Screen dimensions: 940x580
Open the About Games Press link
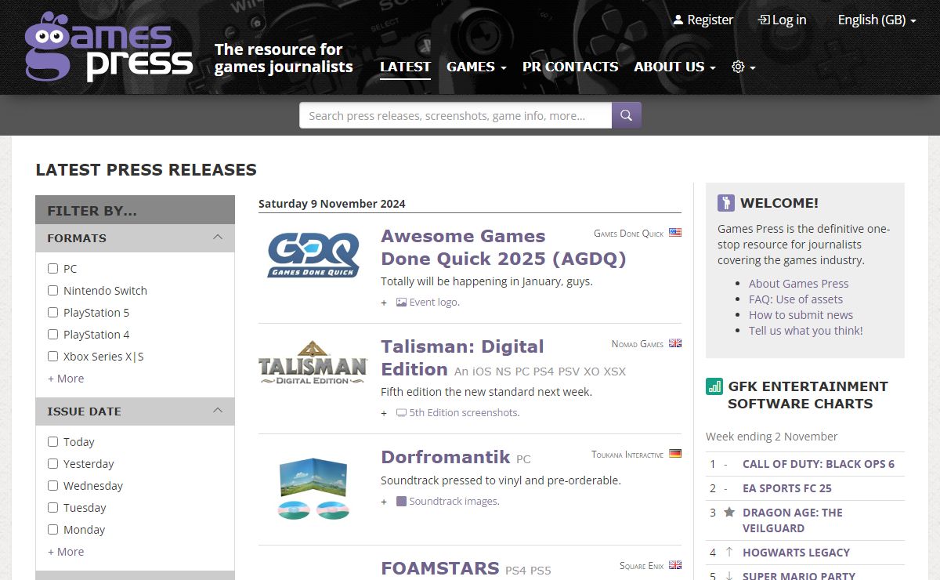798,284
